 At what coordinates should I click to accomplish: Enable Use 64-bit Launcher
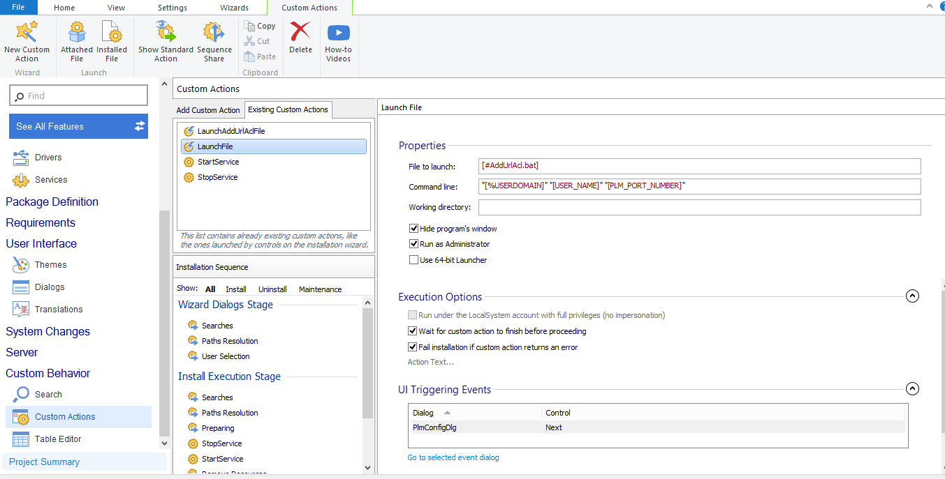pos(414,260)
